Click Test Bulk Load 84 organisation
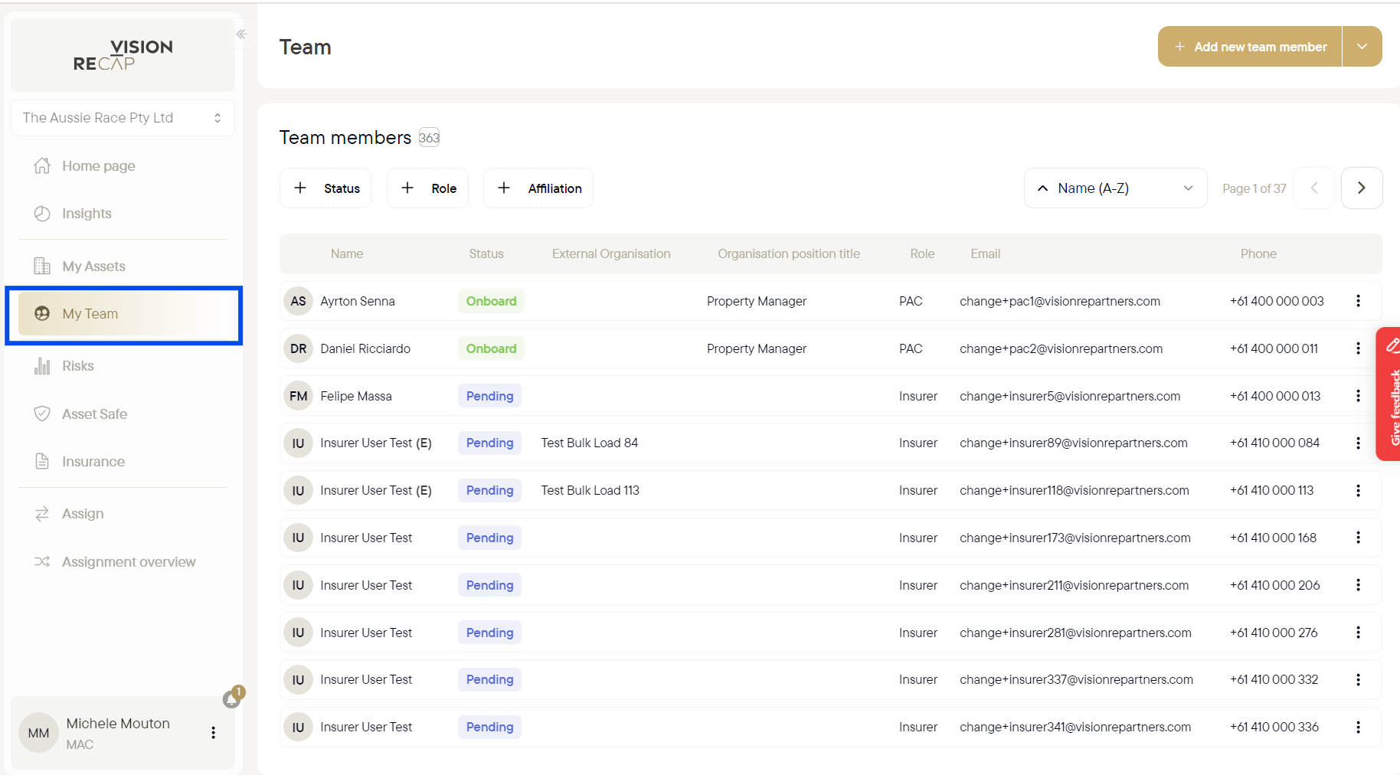1400x775 pixels. pos(590,443)
